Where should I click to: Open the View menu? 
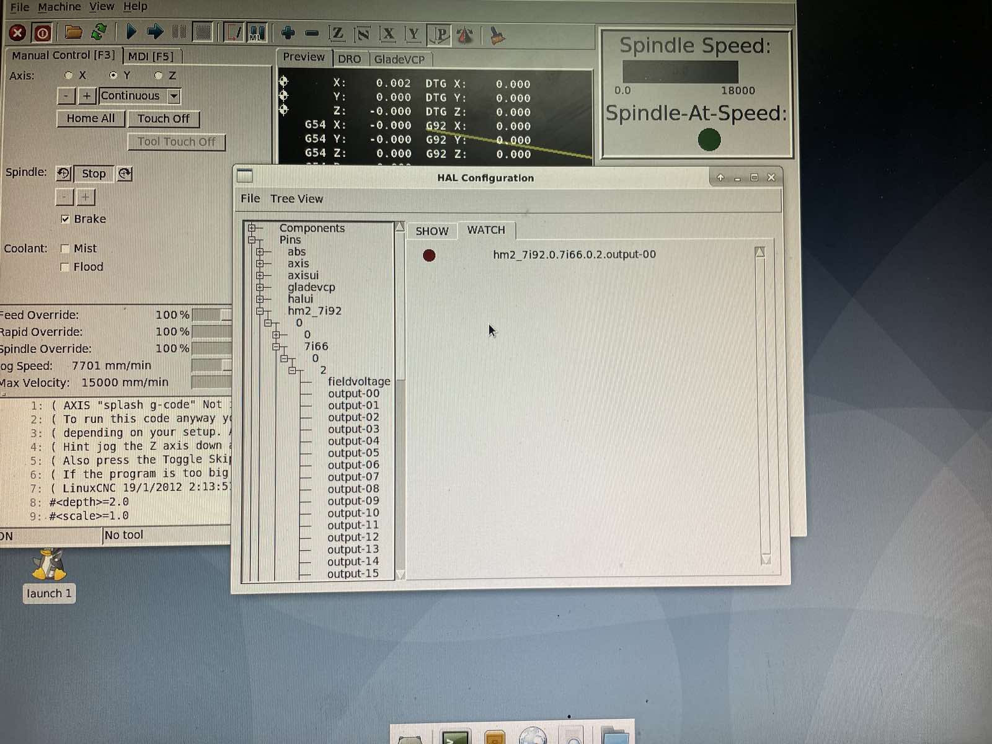pyautogui.click(x=102, y=6)
